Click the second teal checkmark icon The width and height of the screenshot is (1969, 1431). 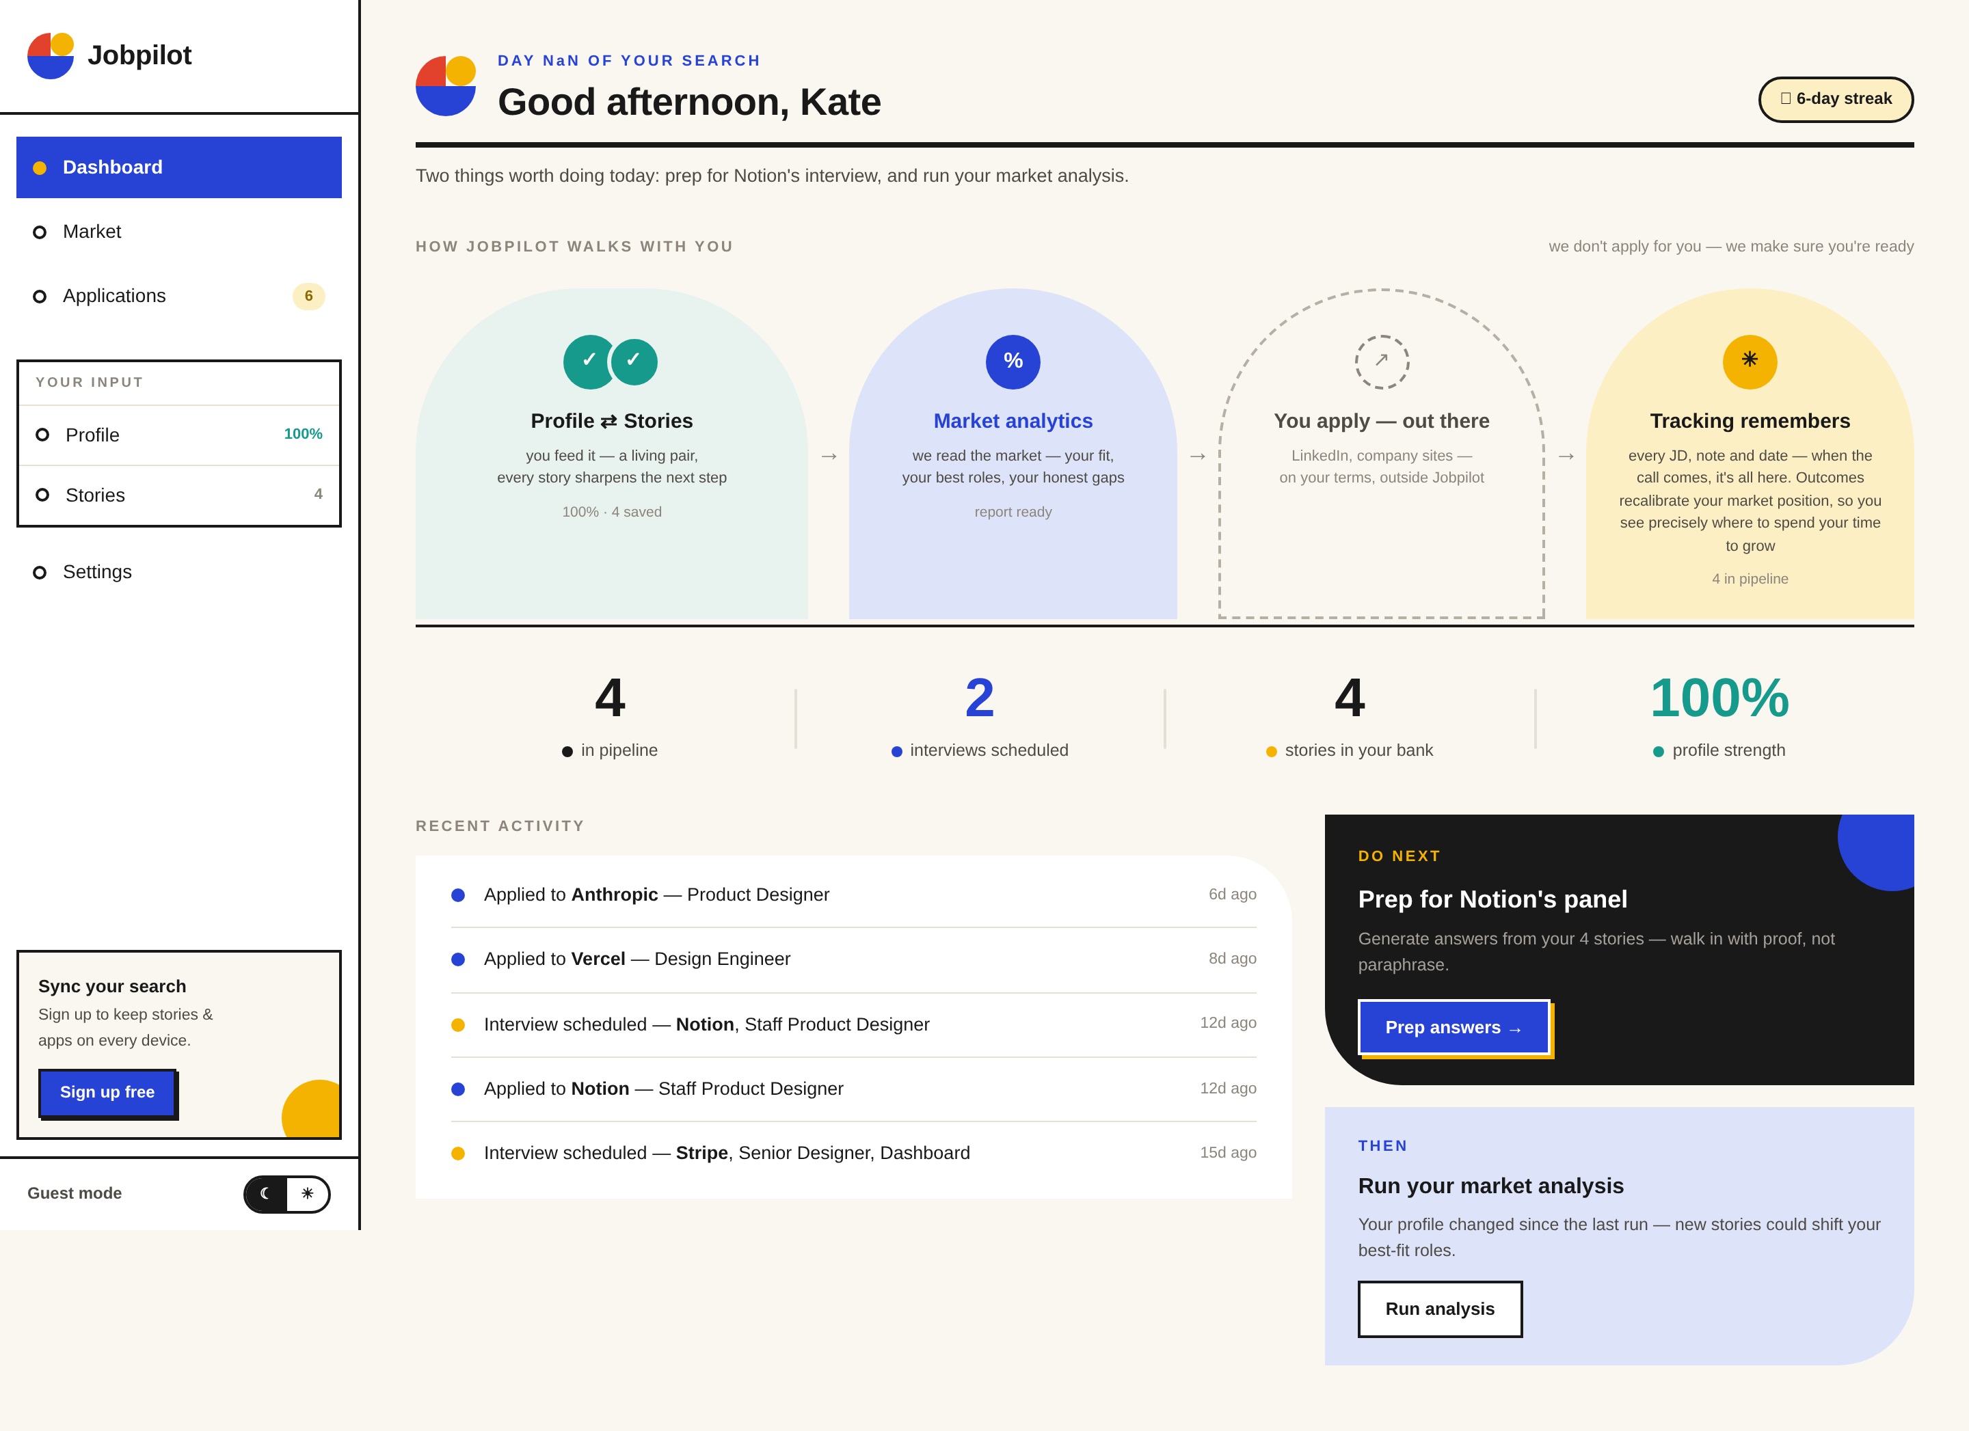(x=634, y=362)
